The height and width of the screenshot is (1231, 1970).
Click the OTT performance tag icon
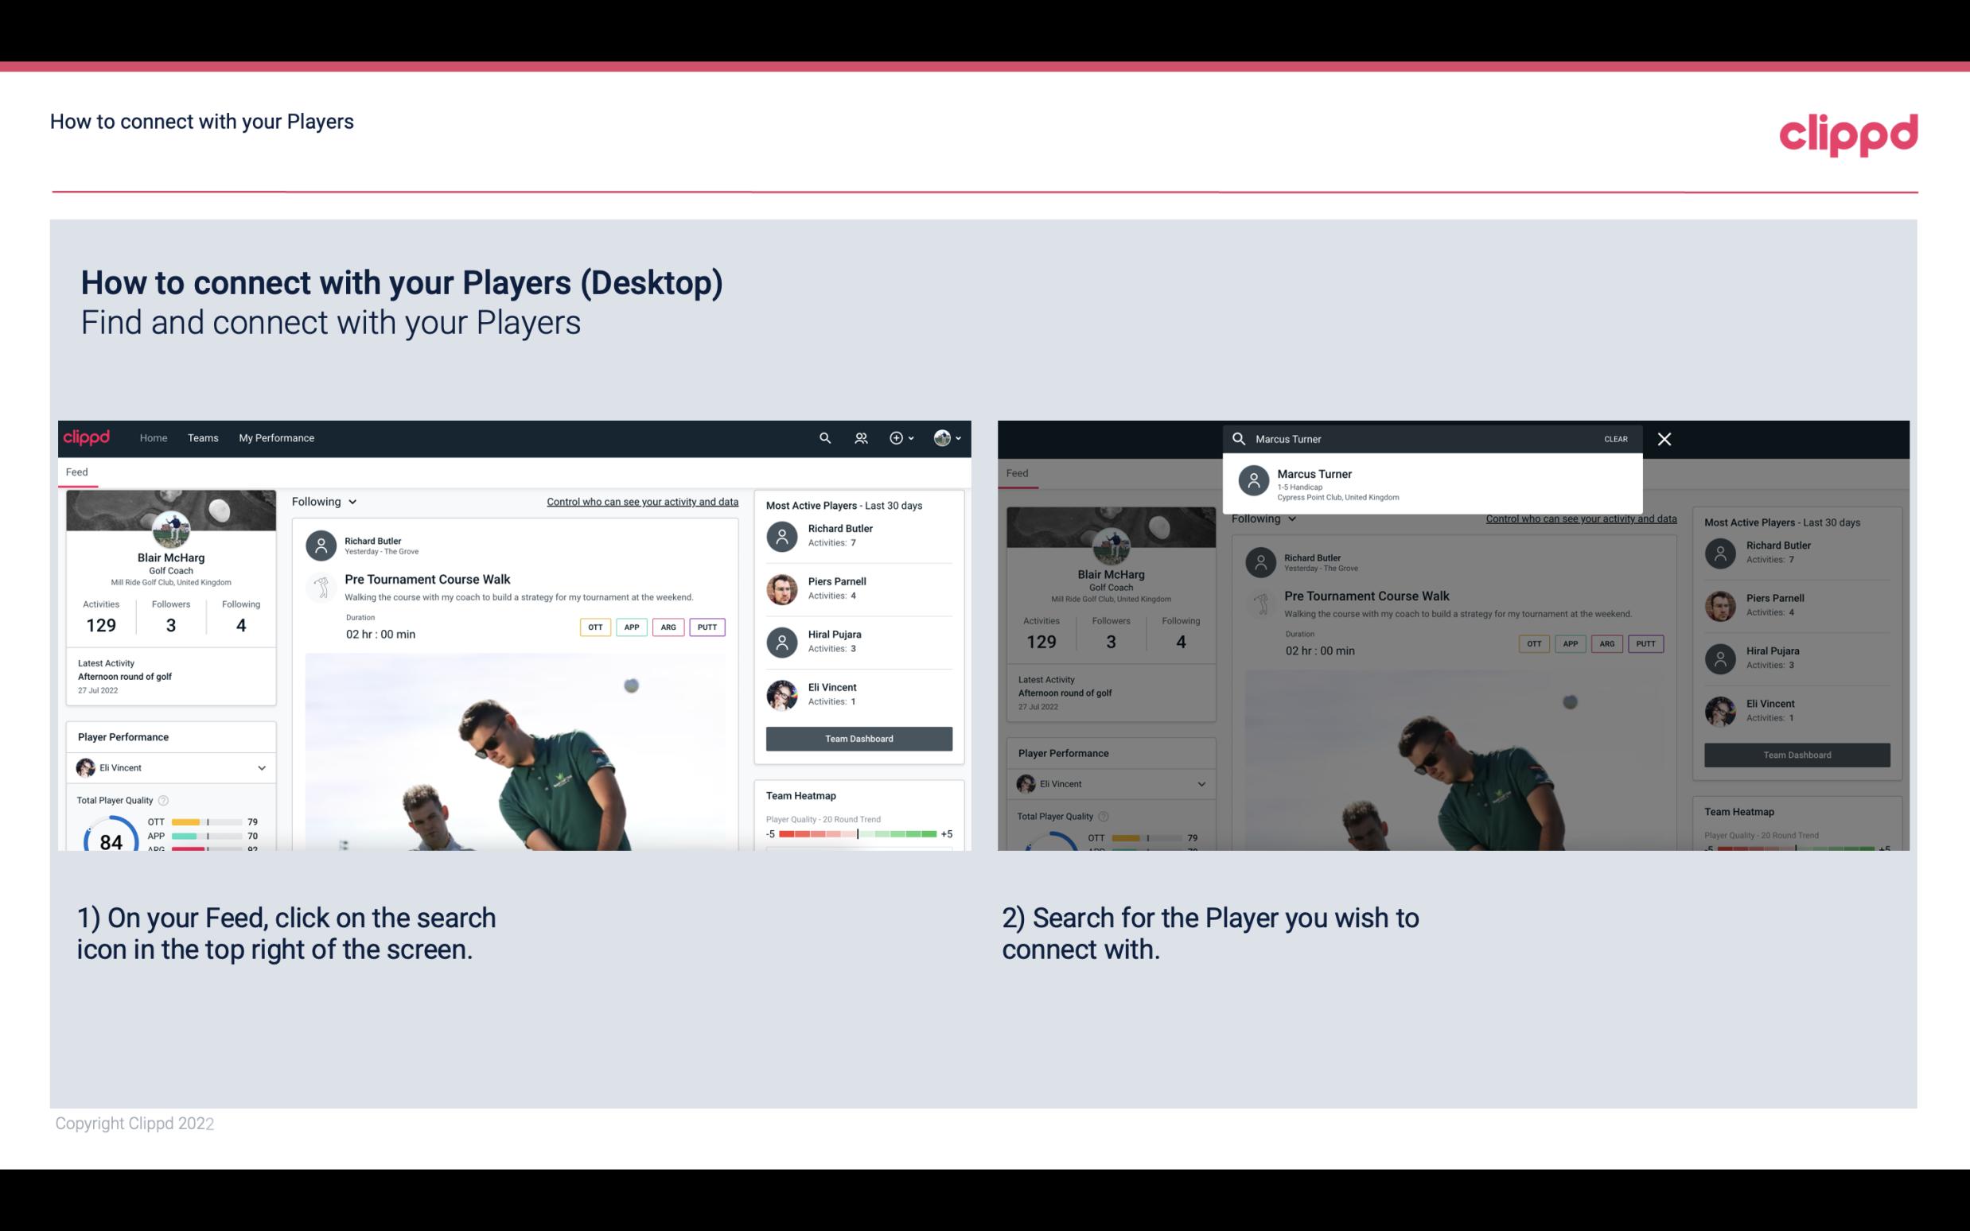593,627
